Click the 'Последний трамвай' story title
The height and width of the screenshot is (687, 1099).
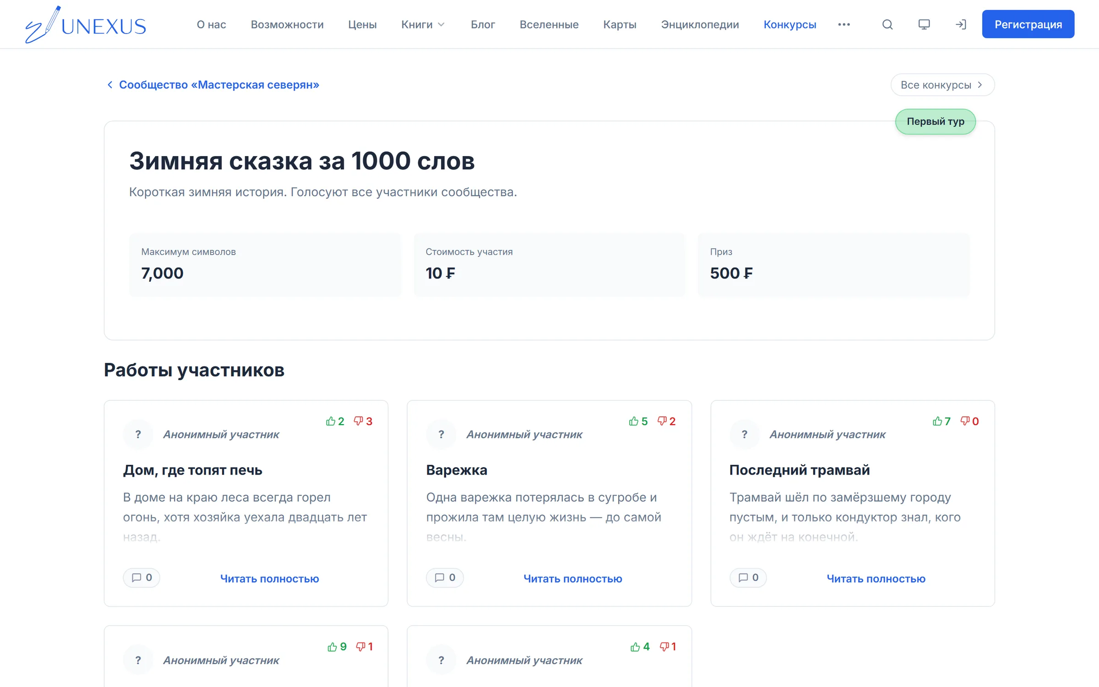point(800,470)
